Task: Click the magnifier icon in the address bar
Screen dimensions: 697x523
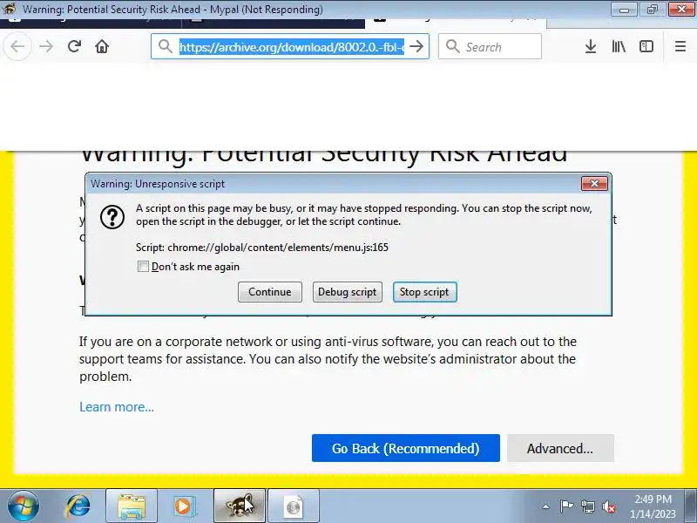Action: (166, 46)
